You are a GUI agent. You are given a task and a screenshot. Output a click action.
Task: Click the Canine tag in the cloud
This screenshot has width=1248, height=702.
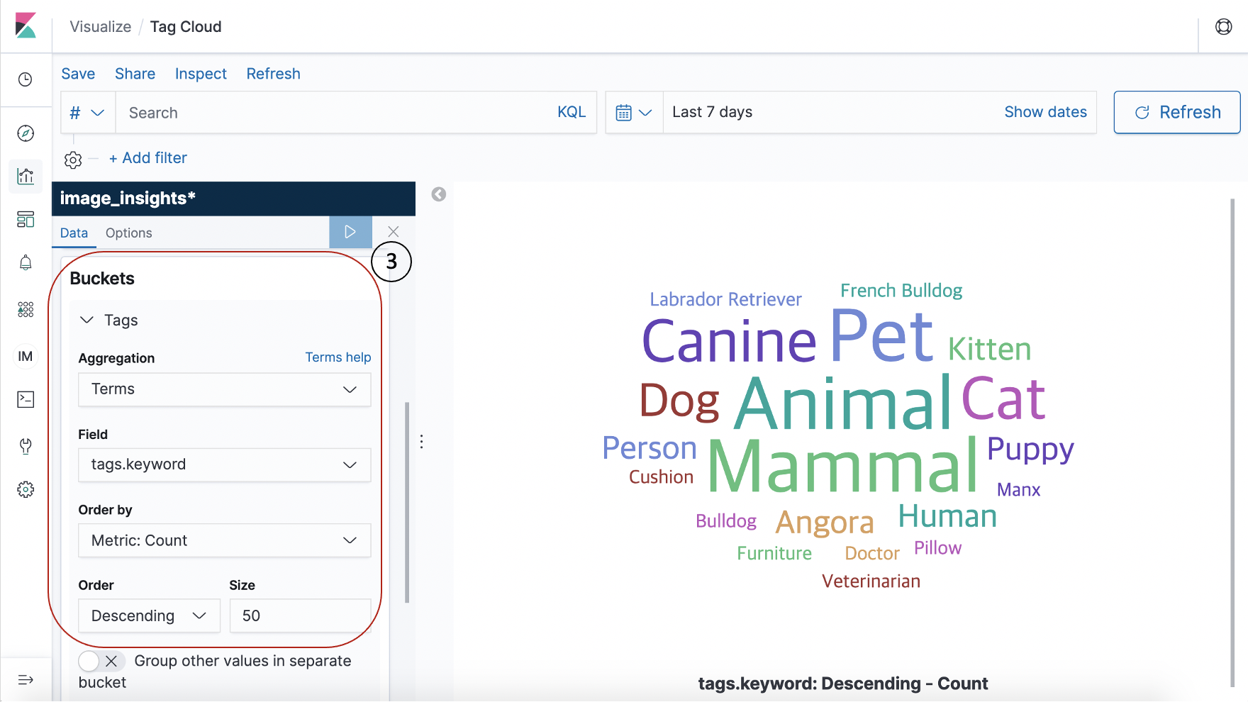[730, 341]
